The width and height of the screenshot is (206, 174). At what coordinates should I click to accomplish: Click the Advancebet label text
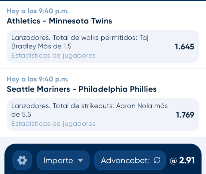click(x=125, y=161)
